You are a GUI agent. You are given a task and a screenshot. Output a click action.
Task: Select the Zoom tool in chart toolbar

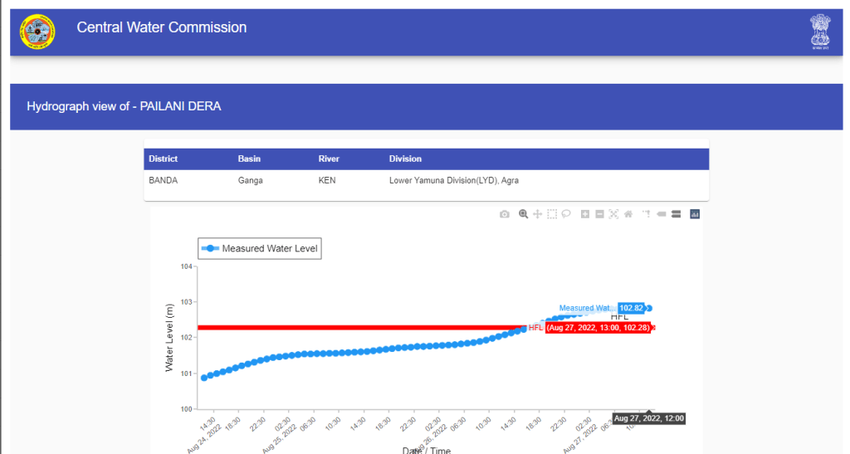click(x=523, y=214)
